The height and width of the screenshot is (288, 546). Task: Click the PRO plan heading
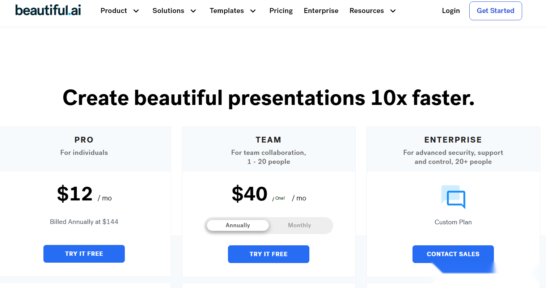coord(84,140)
